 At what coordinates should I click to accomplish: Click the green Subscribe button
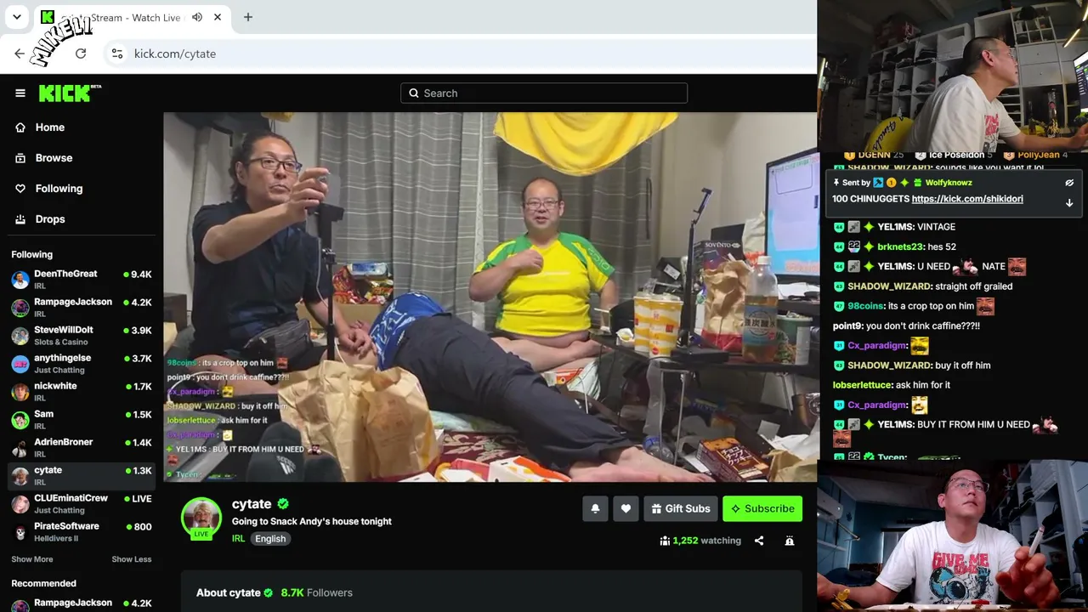point(762,508)
